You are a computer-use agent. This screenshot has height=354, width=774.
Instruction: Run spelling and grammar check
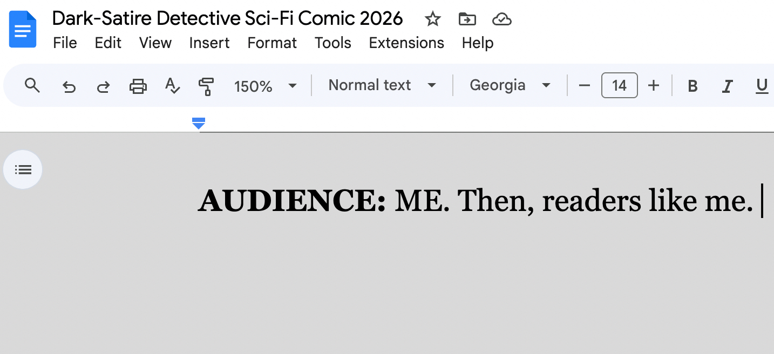tap(172, 86)
